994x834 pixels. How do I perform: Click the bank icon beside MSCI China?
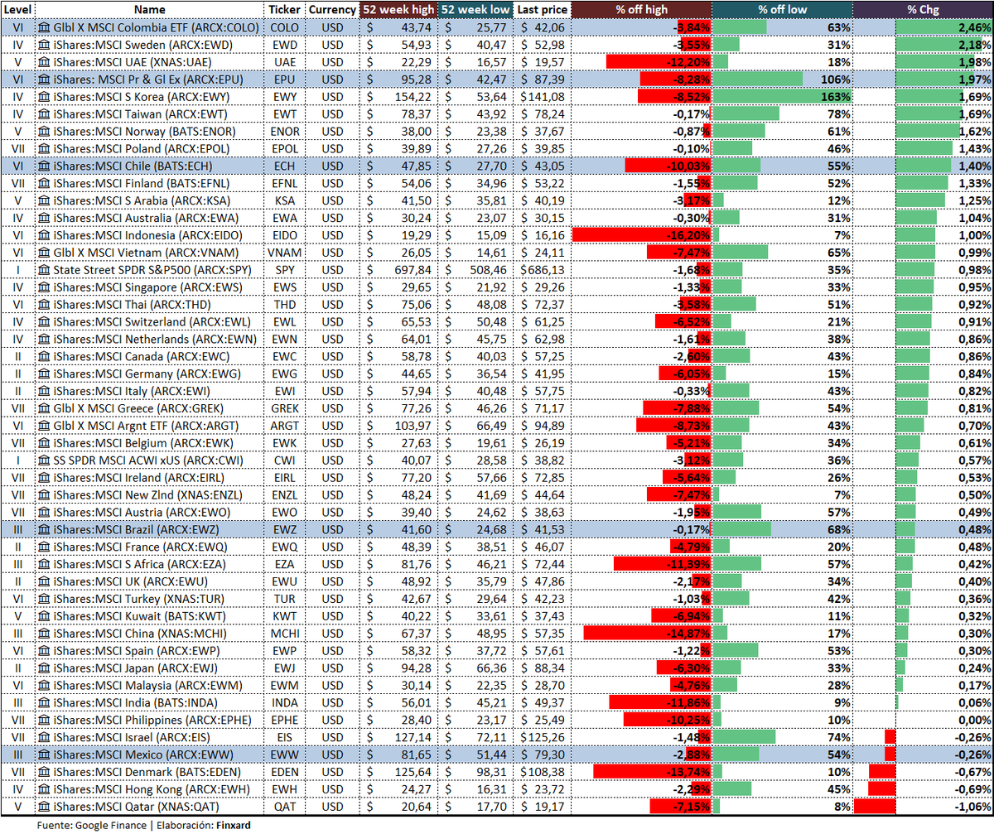click(x=44, y=634)
